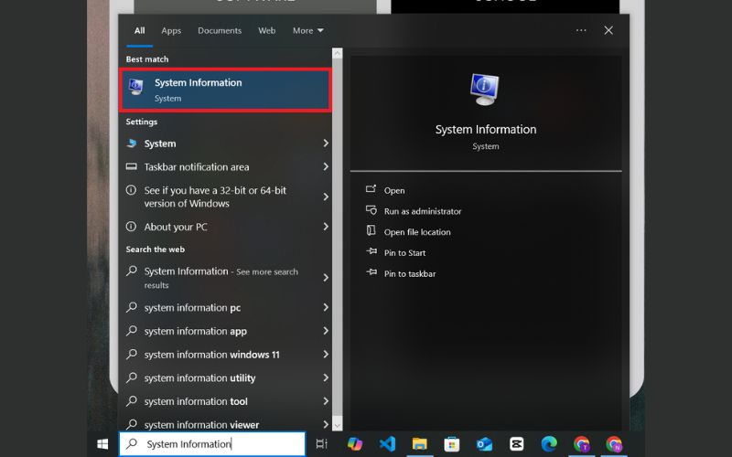The image size is (732, 457).
Task: Click the taskbar search box with System Information
Action: pos(212,444)
